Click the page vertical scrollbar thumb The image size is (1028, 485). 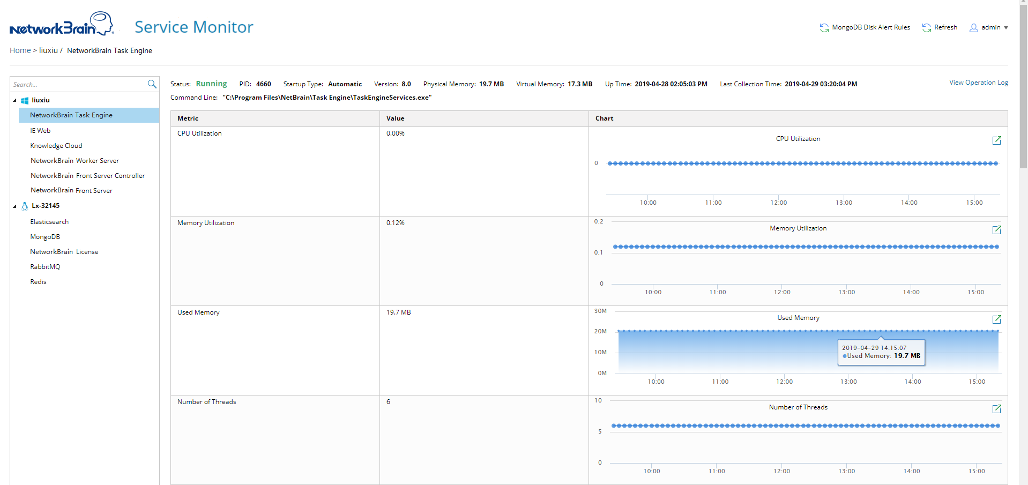[1023, 86]
